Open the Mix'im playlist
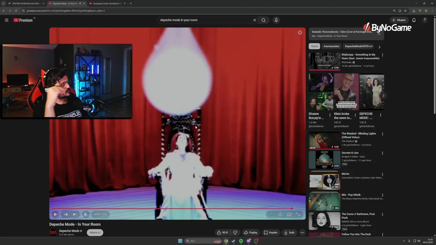Screen dimensions: 436x245 [324, 180]
